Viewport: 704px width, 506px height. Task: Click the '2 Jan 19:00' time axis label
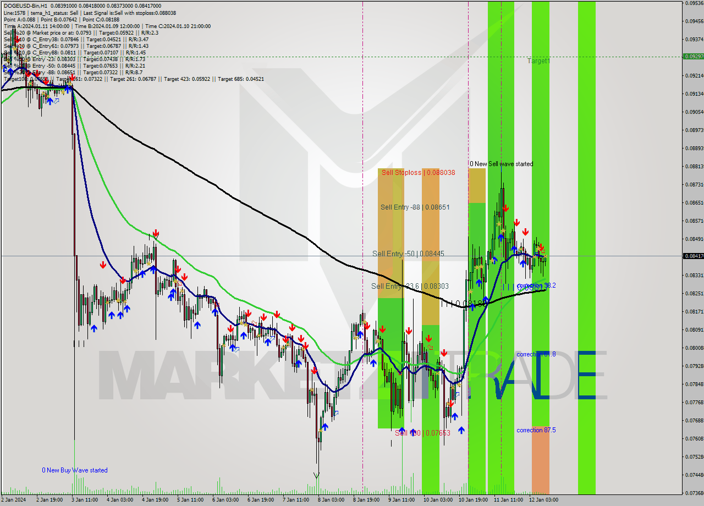[49, 500]
